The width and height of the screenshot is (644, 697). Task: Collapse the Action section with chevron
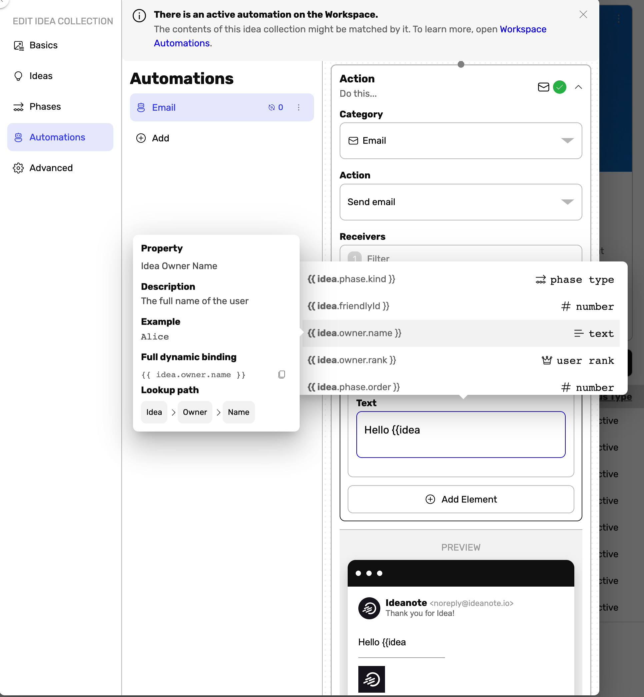coord(578,87)
